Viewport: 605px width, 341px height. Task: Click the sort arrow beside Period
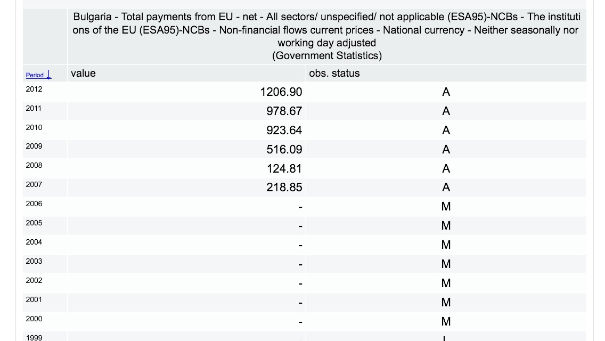[48, 75]
